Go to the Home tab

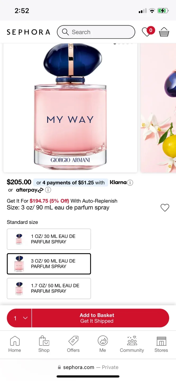15,344
